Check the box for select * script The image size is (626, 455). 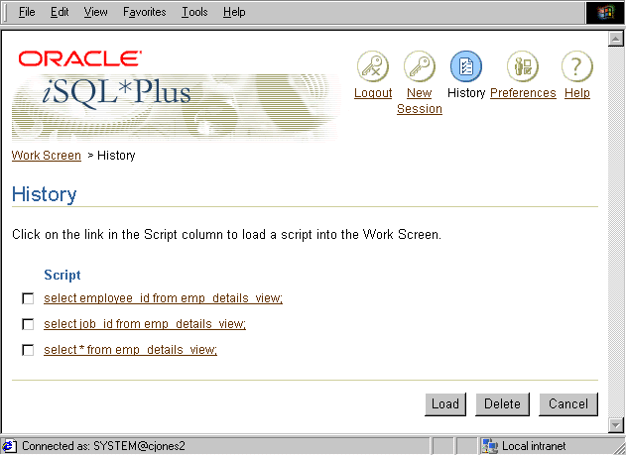tap(28, 350)
